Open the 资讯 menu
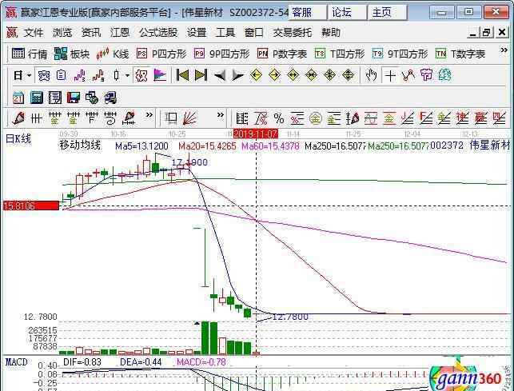The image size is (514, 391). [x=91, y=33]
